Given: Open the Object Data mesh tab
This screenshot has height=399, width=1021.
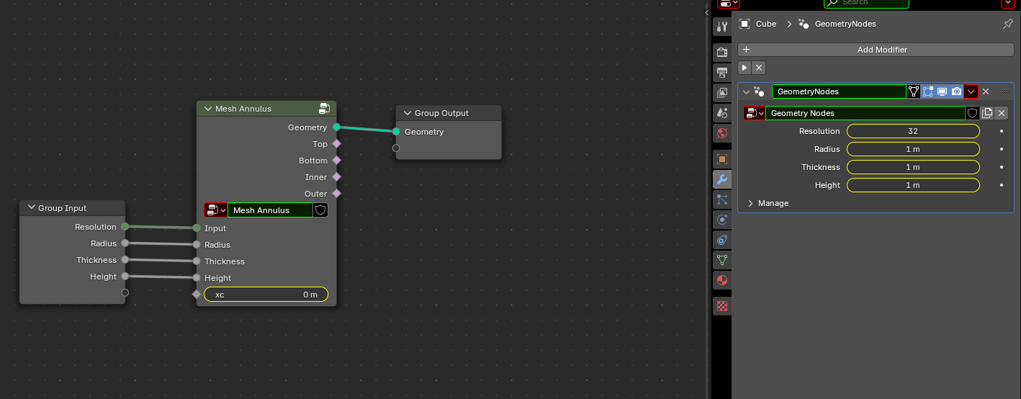Looking at the screenshot, I should (x=722, y=259).
